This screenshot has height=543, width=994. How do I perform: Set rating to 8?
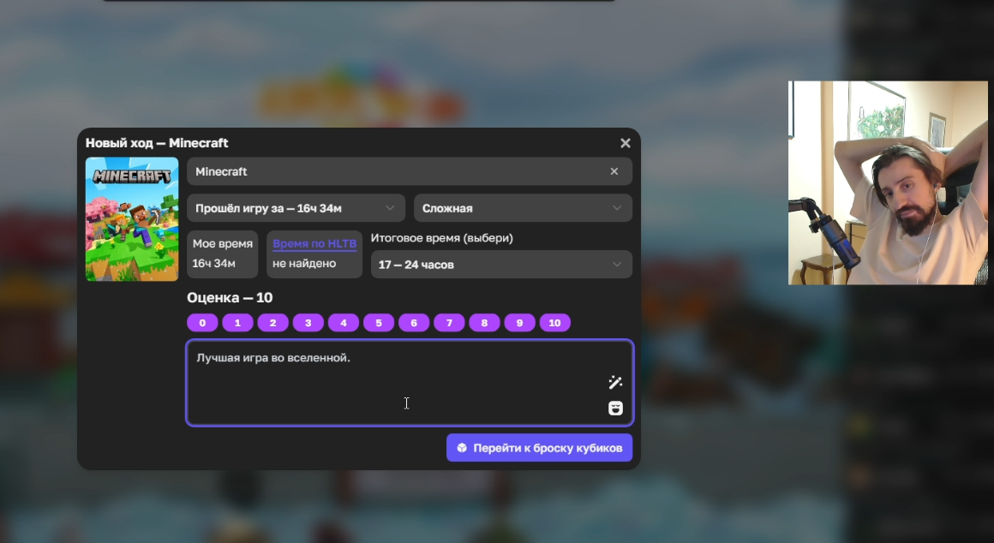[484, 323]
